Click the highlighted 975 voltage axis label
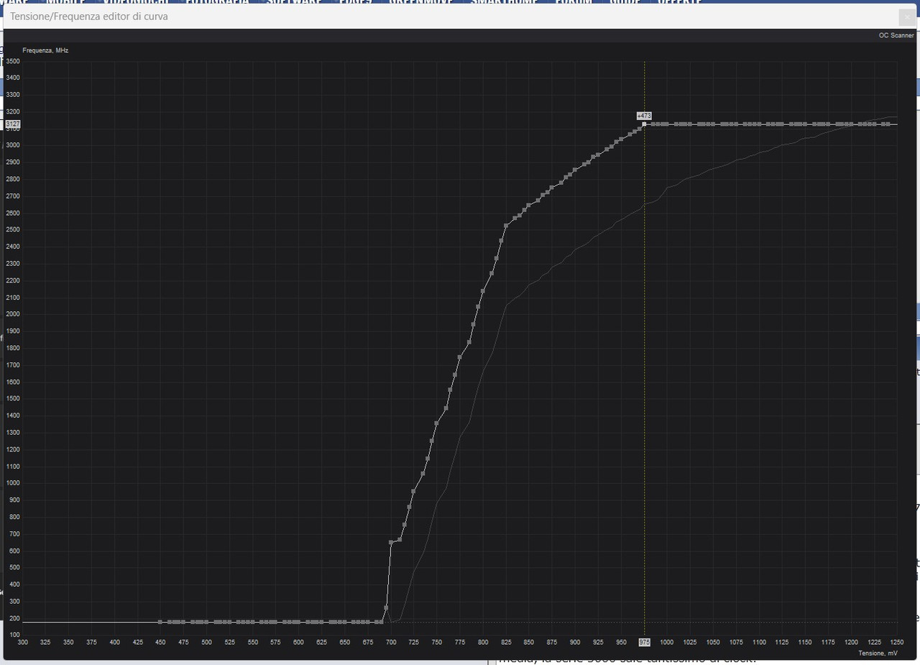Screen dimensions: 920x665 [x=644, y=641]
